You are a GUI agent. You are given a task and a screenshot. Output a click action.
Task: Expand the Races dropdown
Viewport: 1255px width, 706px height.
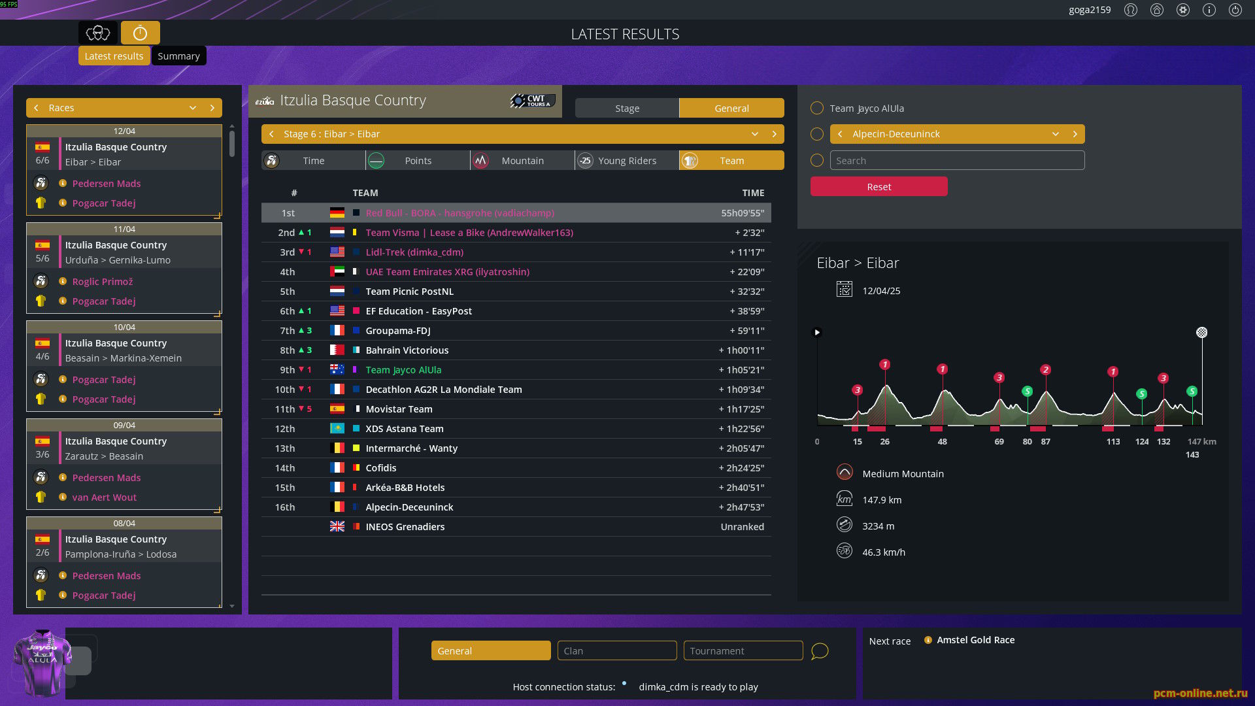pos(193,108)
